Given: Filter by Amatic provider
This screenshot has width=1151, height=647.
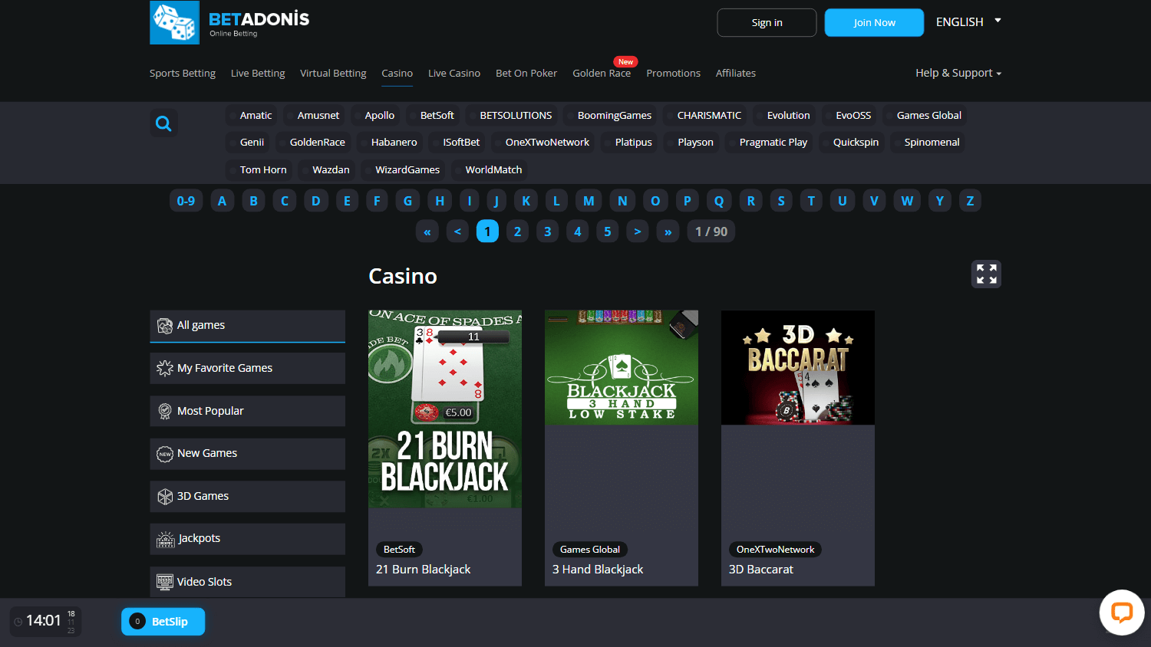Looking at the screenshot, I should click(252, 116).
